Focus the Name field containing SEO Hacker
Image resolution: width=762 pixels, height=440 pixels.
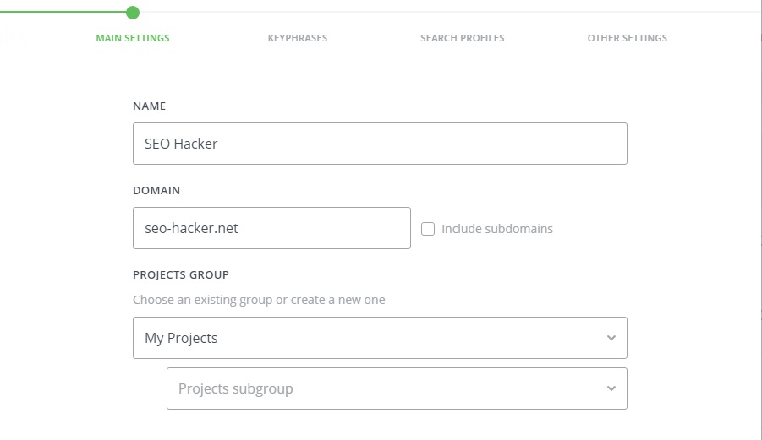(380, 144)
